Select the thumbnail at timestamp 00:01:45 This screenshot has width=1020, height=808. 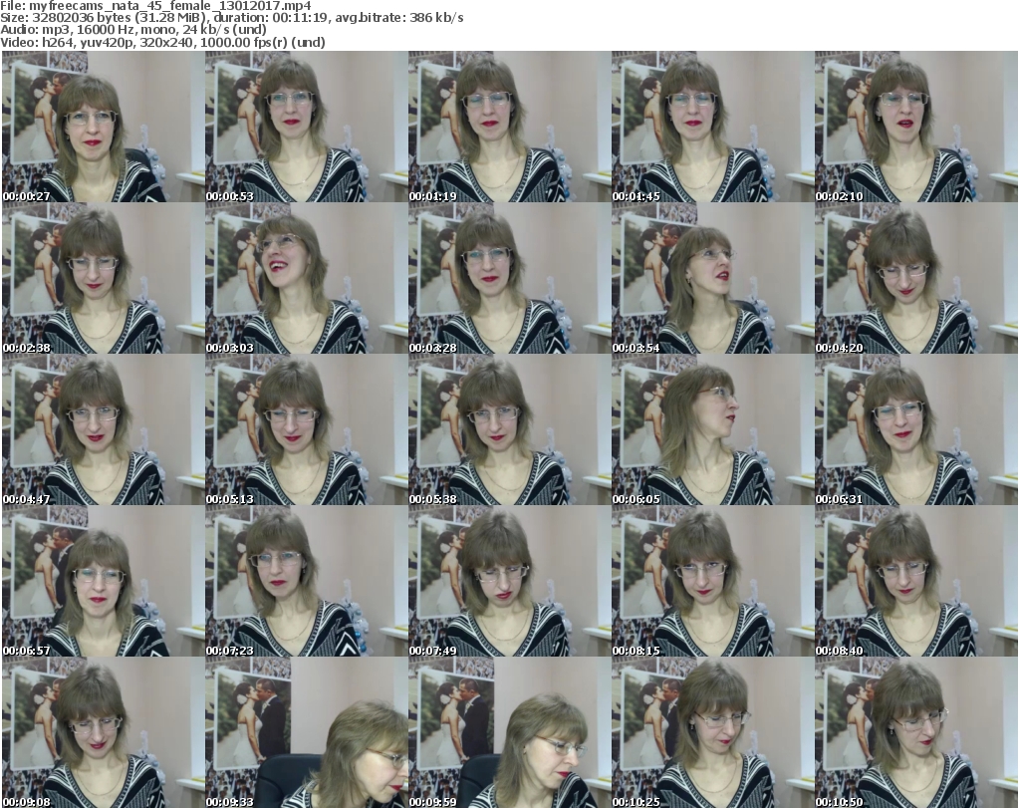pyautogui.click(x=712, y=127)
